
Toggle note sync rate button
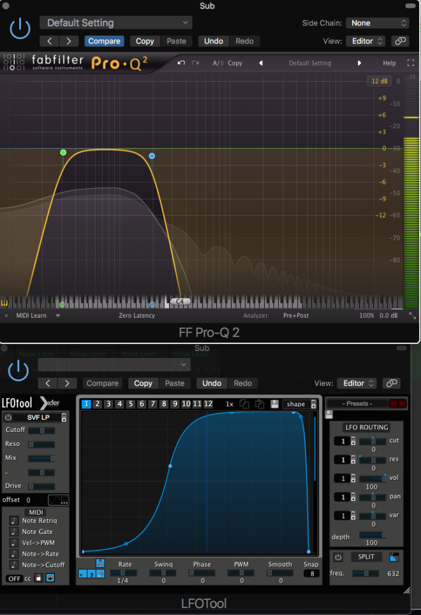click(x=100, y=574)
